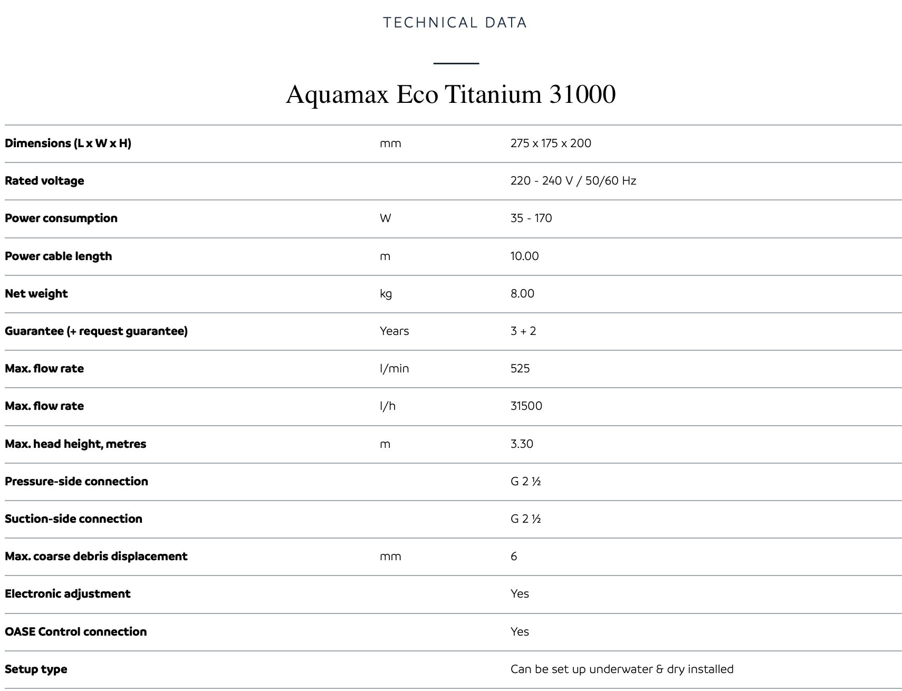The image size is (902, 691).
Task: Click the Max. head height, metres label
Action: [75, 444]
